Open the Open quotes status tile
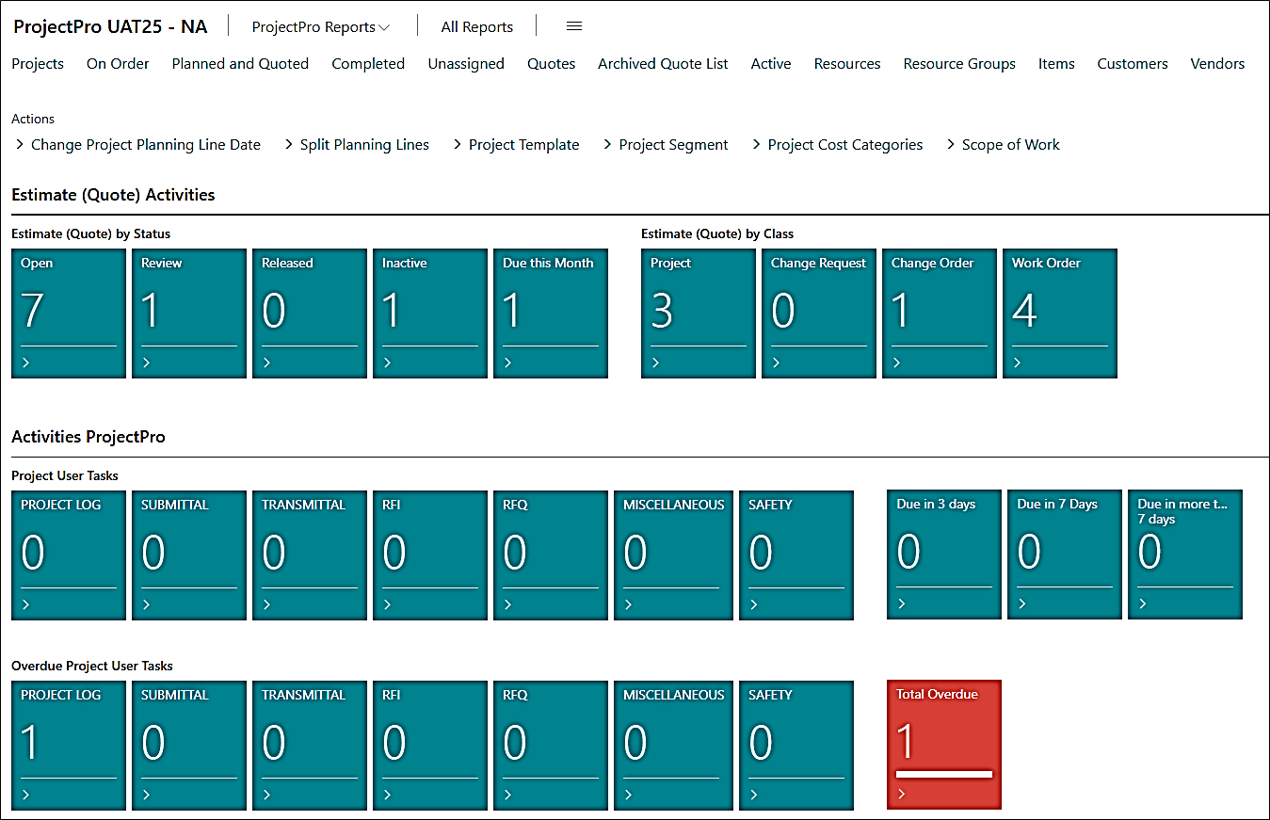Image resolution: width=1270 pixels, height=820 pixels. point(69,314)
